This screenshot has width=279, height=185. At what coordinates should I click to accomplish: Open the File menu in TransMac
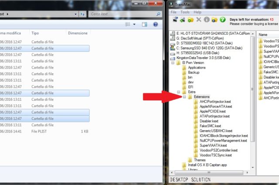[174, 12]
